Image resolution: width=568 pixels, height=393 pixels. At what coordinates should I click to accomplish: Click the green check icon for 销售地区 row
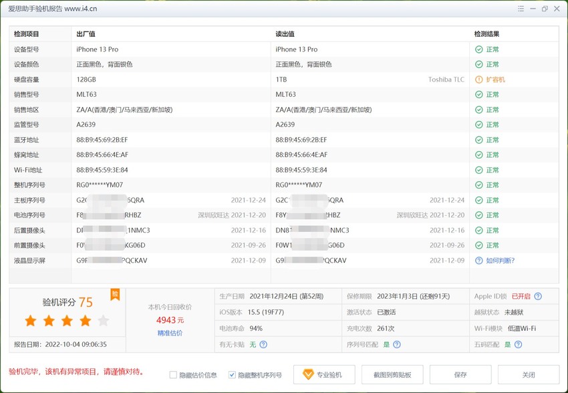479,110
